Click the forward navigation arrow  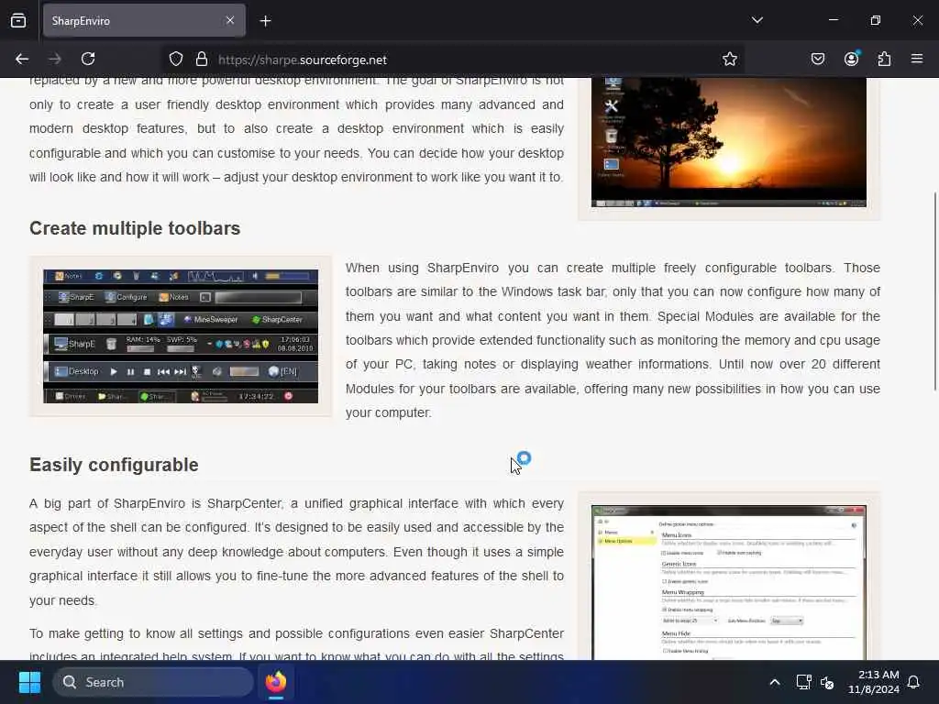[55, 60]
